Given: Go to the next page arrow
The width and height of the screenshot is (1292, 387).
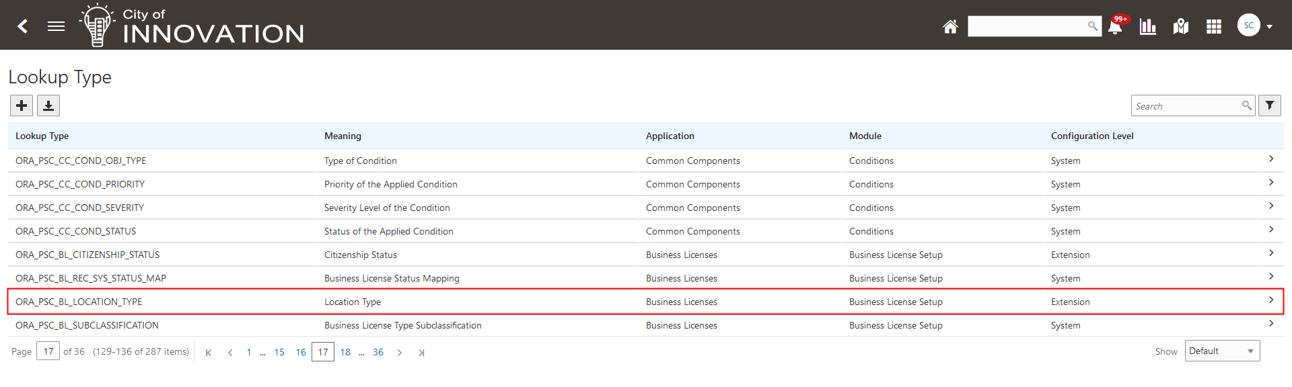Looking at the screenshot, I should pyautogui.click(x=400, y=353).
